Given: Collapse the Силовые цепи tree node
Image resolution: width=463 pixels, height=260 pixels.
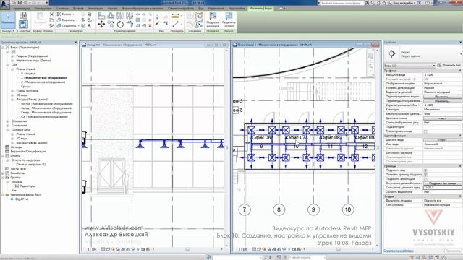Looking at the screenshot, I should 7,130.
